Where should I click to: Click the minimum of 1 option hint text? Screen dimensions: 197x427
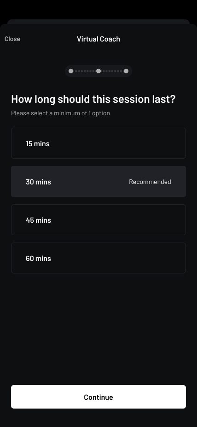coord(61,113)
